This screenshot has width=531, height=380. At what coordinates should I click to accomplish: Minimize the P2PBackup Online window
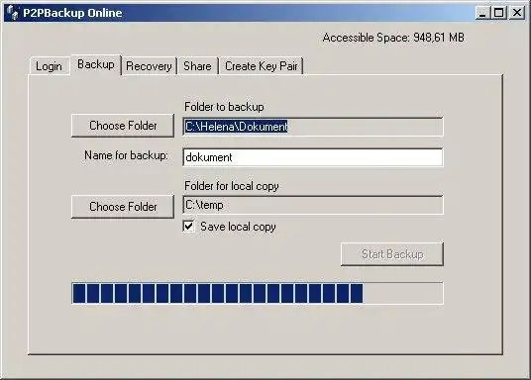(482, 13)
